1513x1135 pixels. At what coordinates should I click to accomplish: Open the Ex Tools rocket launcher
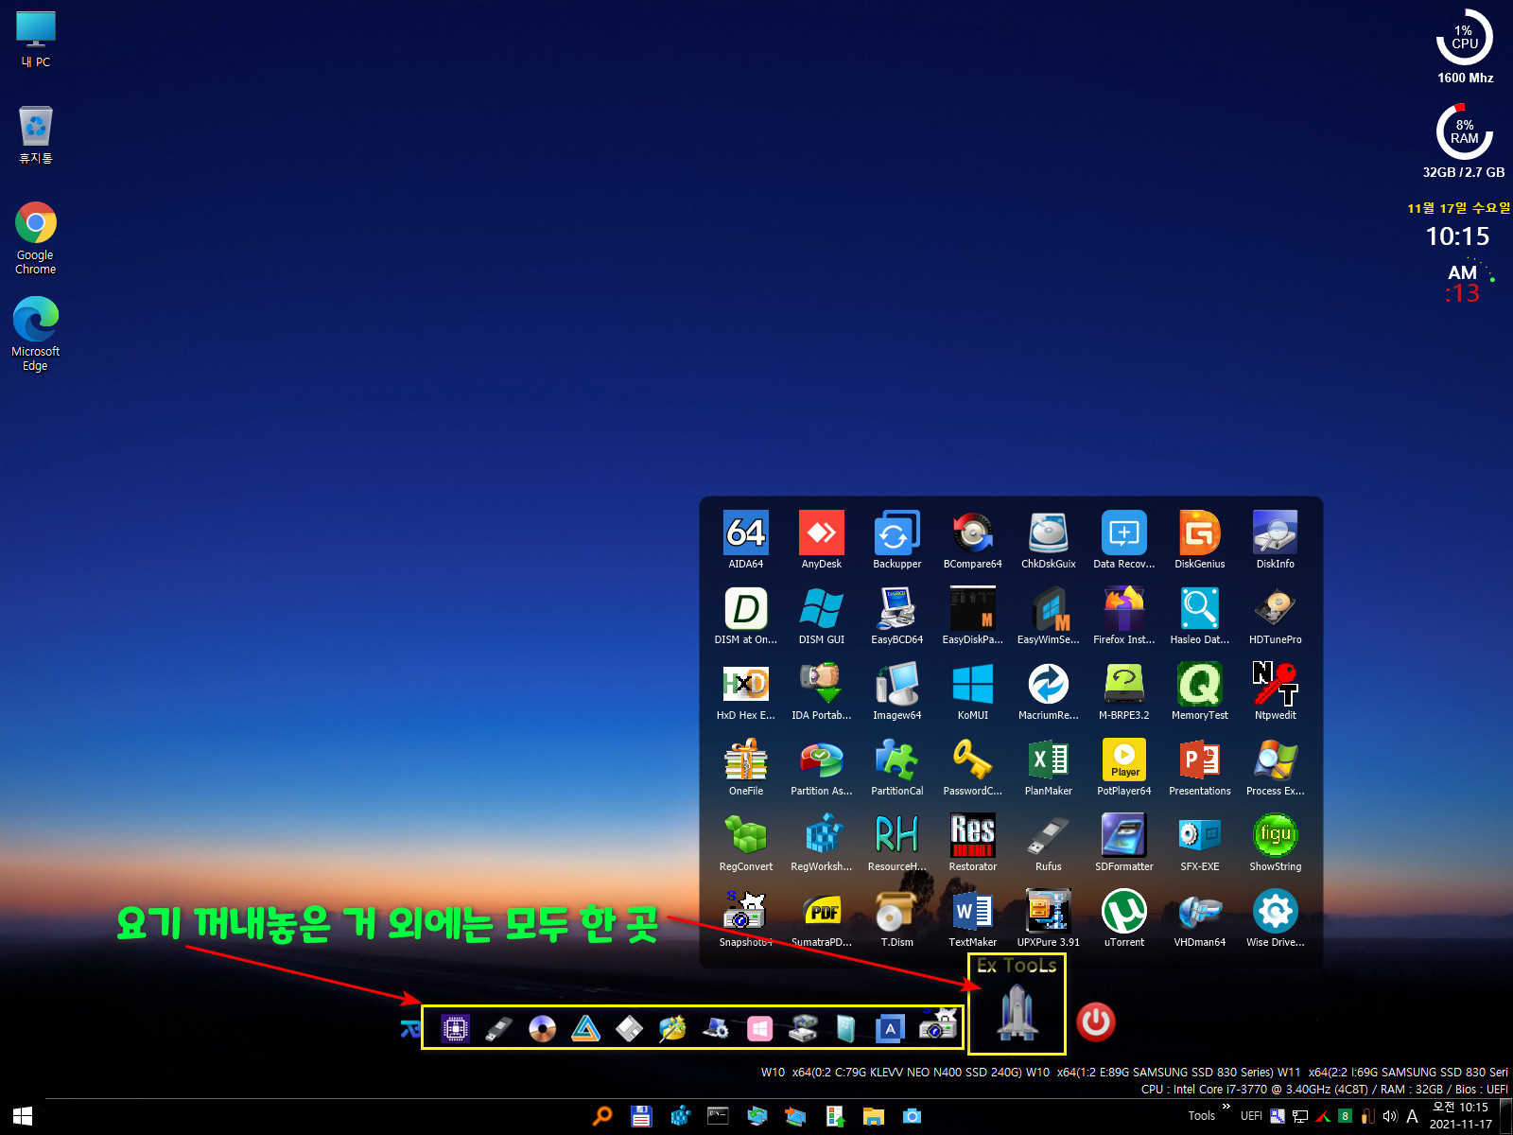click(1017, 1012)
